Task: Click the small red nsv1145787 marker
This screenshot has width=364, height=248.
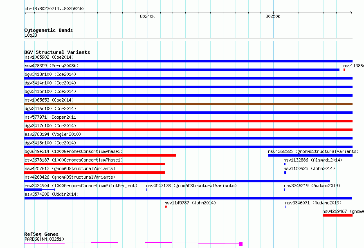Action: 166,207
